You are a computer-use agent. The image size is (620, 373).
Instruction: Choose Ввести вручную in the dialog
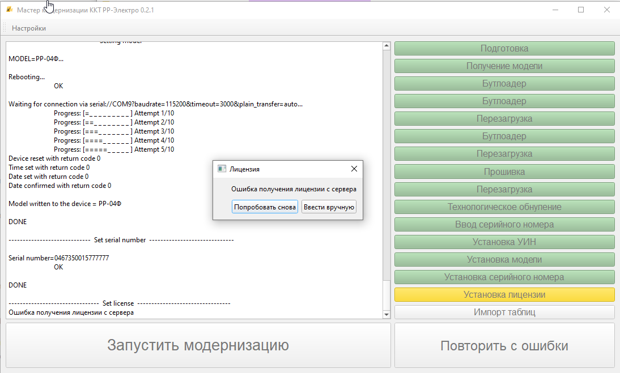(329, 207)
